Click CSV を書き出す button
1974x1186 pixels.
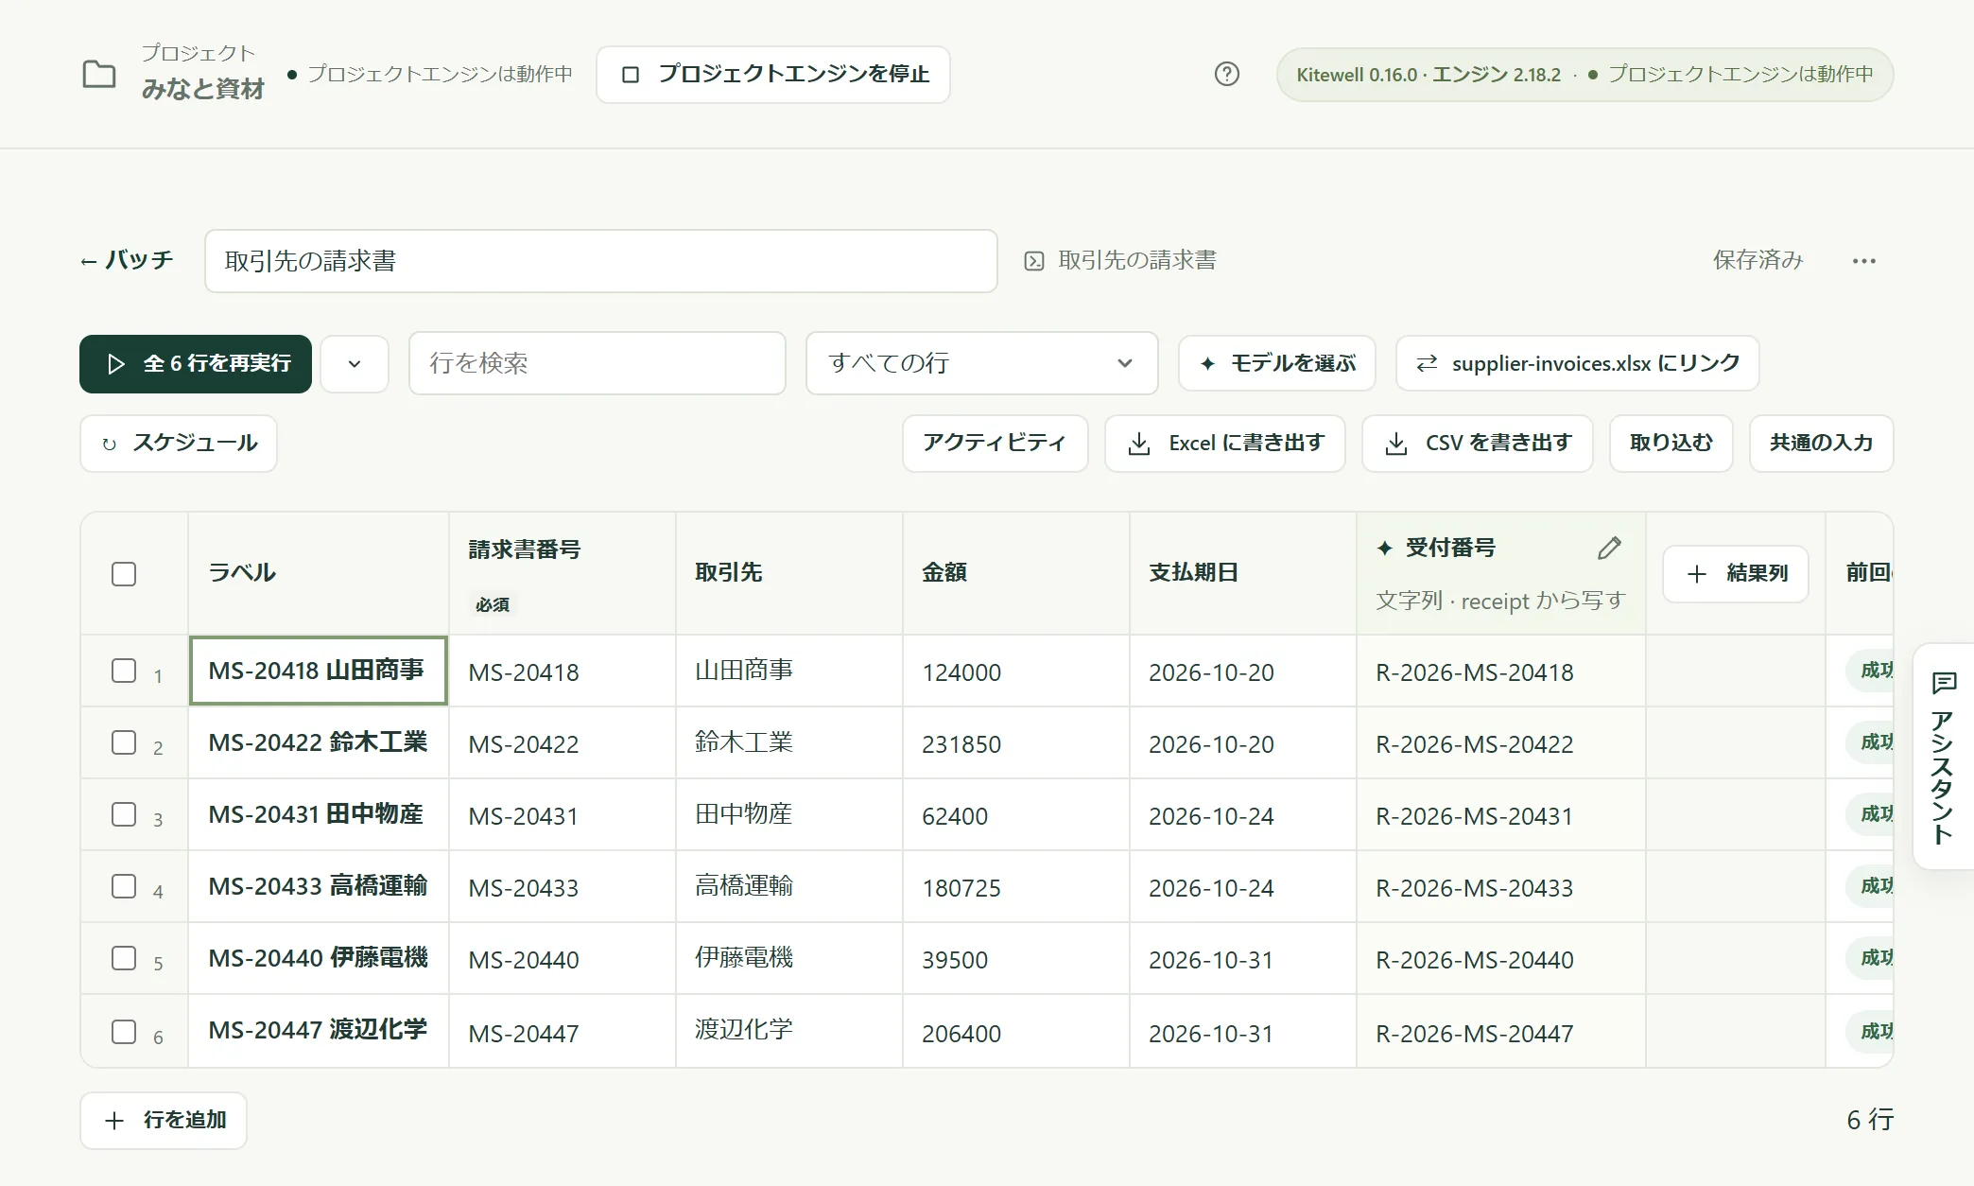pos(1477,443)
